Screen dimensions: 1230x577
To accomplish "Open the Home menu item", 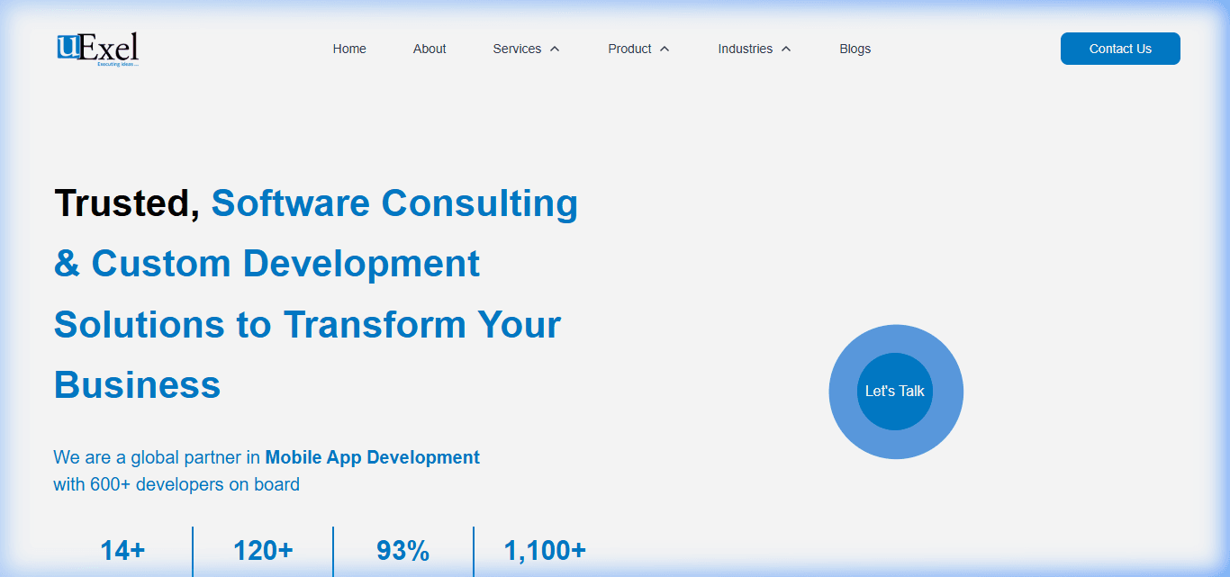I will tap(349, 49).
